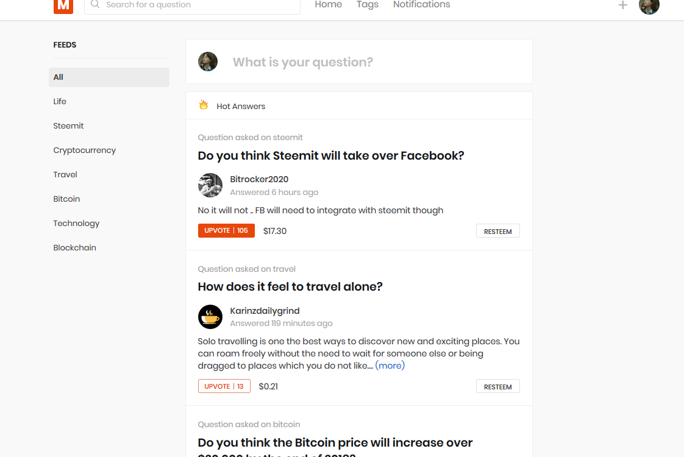Image resolution: width=684 pixels, height=457 pixels.
Task: Click the plus icon in header
Action: coord(622,5)
